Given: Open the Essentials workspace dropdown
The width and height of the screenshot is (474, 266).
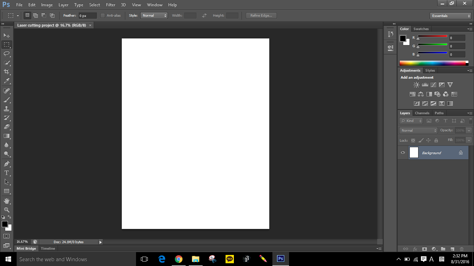Looking at the screenshot, I should click(x=450, y=16).
